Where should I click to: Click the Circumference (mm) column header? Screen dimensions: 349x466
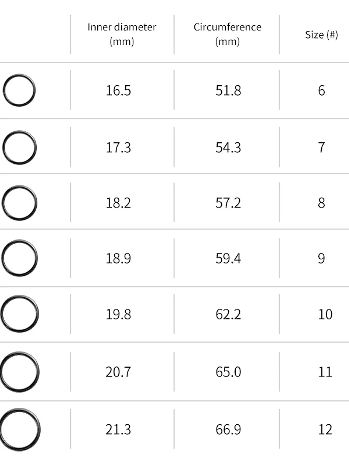(x=227, y=34)
